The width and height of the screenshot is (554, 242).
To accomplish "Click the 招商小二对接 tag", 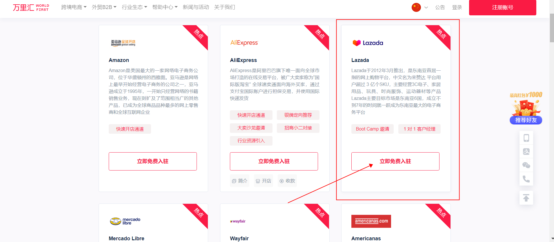I will tap(298, 128).
